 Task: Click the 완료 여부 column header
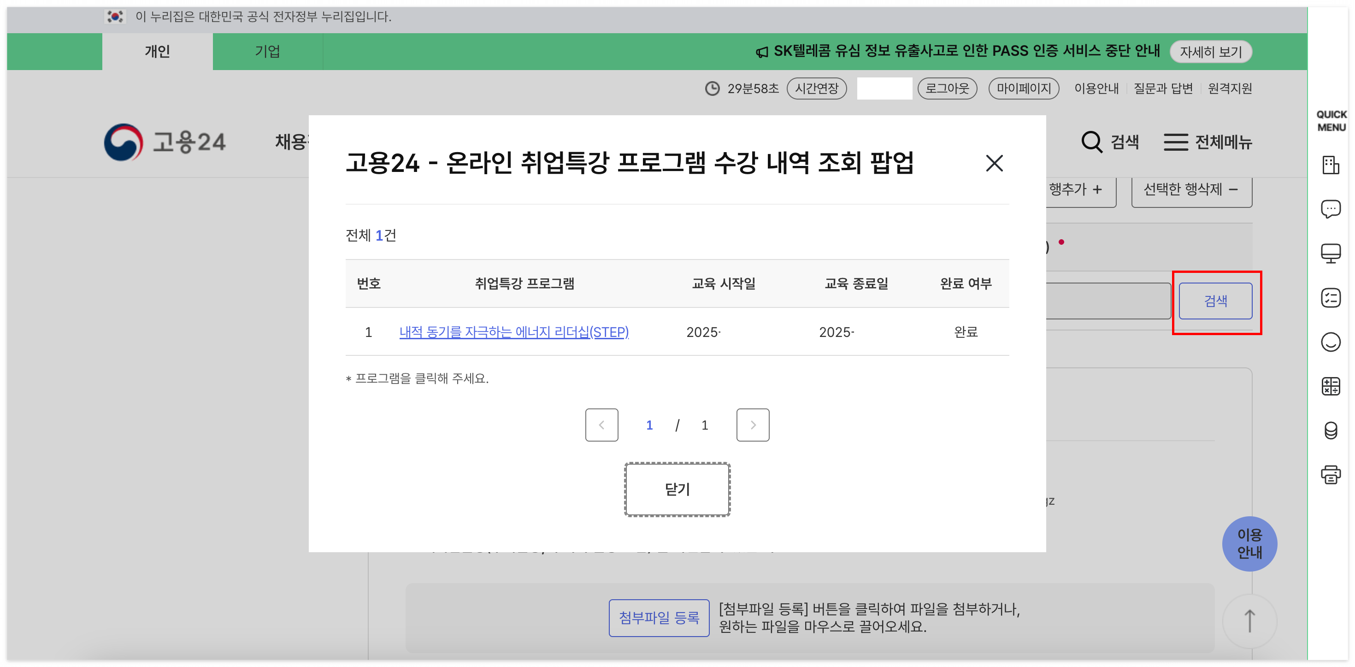[x=966, y=283]
